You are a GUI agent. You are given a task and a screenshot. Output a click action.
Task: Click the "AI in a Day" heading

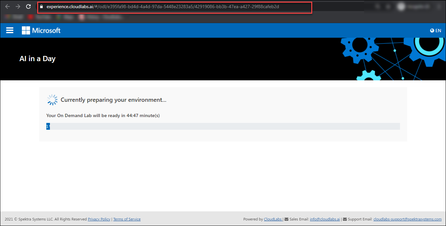(x=38, y=59)
